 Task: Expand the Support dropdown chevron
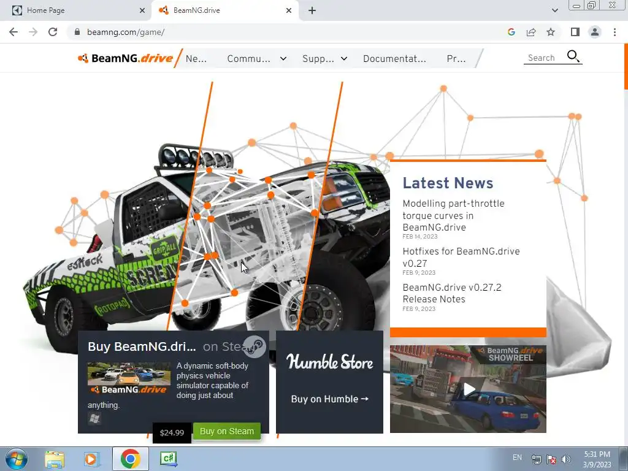click(344, 59)
